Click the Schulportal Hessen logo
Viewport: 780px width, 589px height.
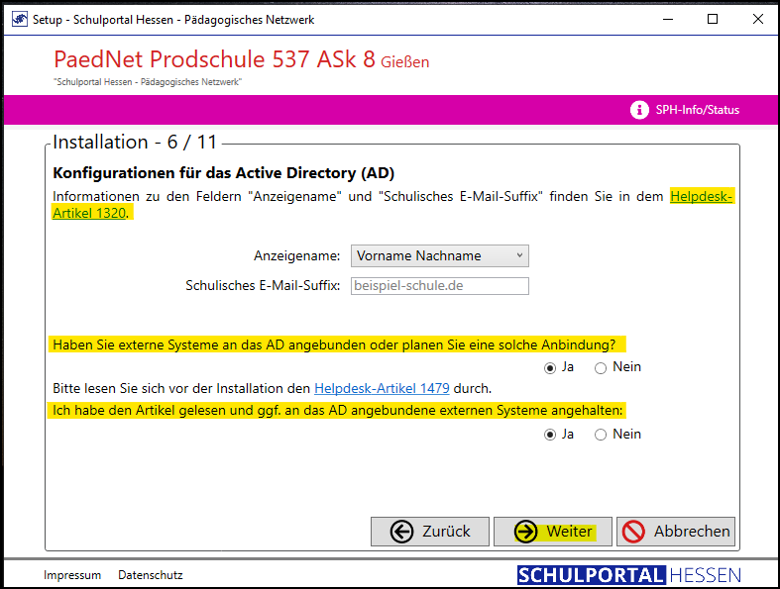pyautogui.click(x=628, y=575)
